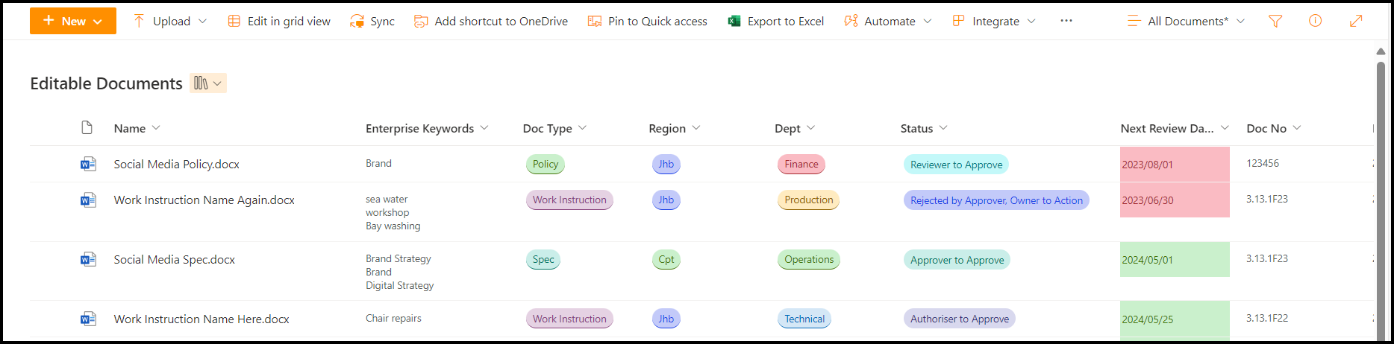
Task: Click the file type column header icon
Action: point(87,128)
